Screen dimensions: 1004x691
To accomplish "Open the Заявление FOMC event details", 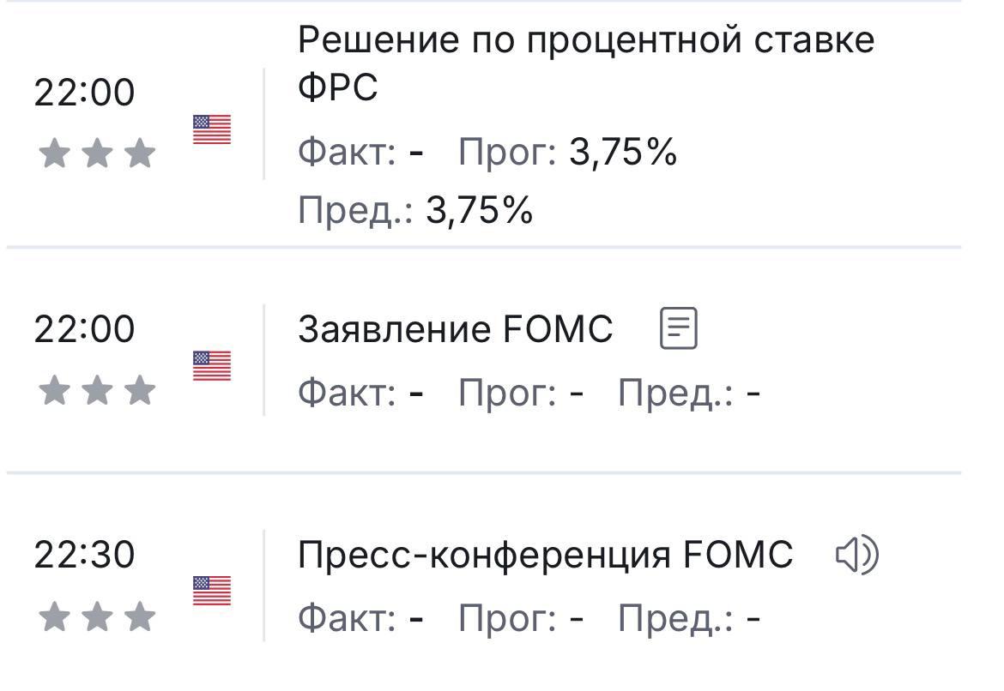I will pos(453,327).
